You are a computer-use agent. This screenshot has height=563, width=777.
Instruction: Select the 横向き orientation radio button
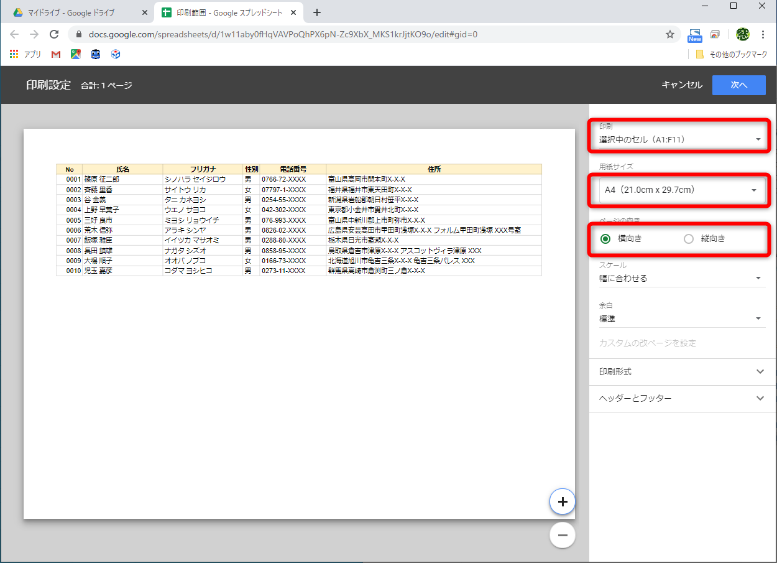605,238
